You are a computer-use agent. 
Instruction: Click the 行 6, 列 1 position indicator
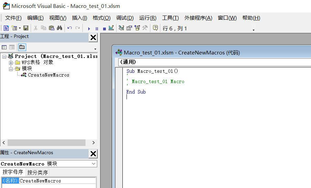(x=175, y=28)
